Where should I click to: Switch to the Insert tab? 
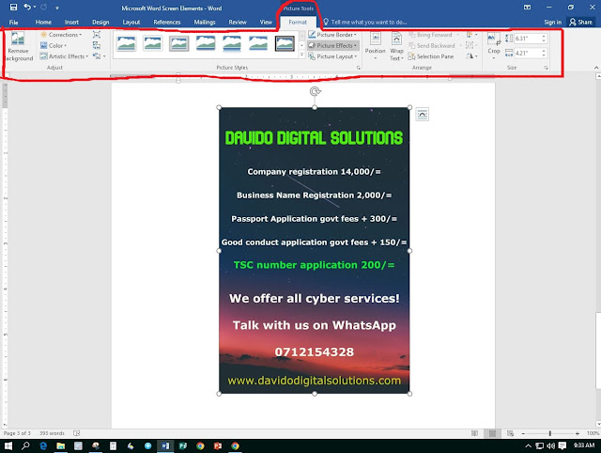point(71,23)
